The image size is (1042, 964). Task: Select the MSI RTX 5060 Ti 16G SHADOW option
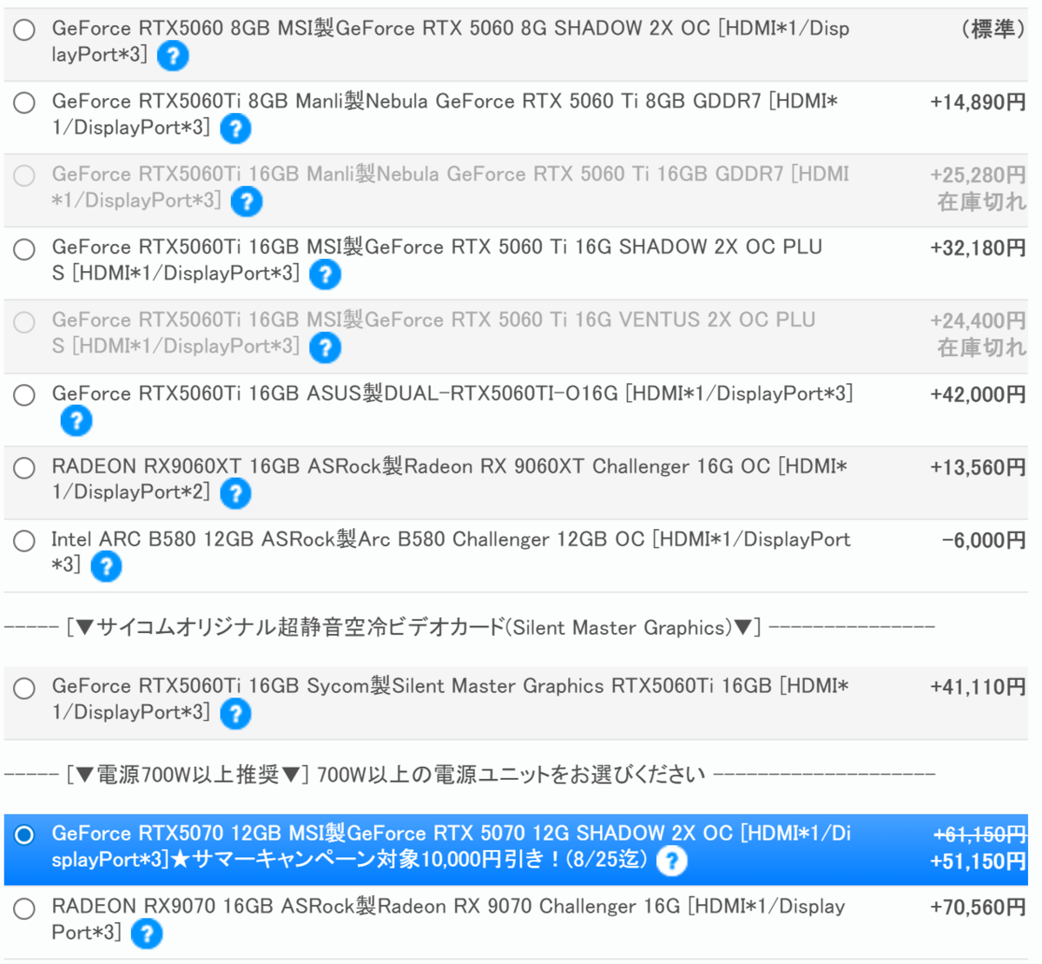(x=23, y=248)
